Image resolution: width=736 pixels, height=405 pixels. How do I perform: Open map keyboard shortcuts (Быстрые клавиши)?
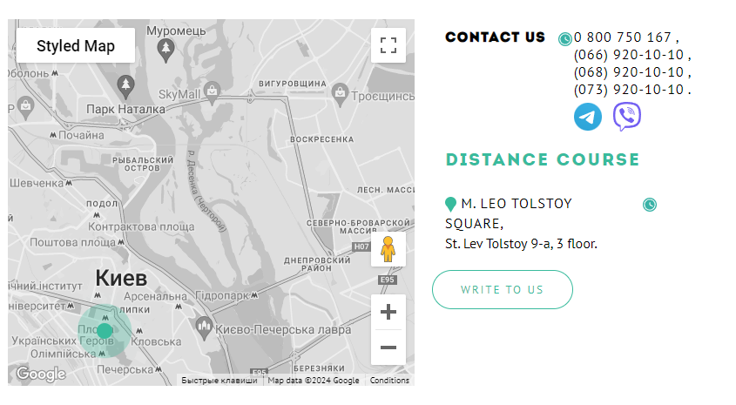click(218, 381)
